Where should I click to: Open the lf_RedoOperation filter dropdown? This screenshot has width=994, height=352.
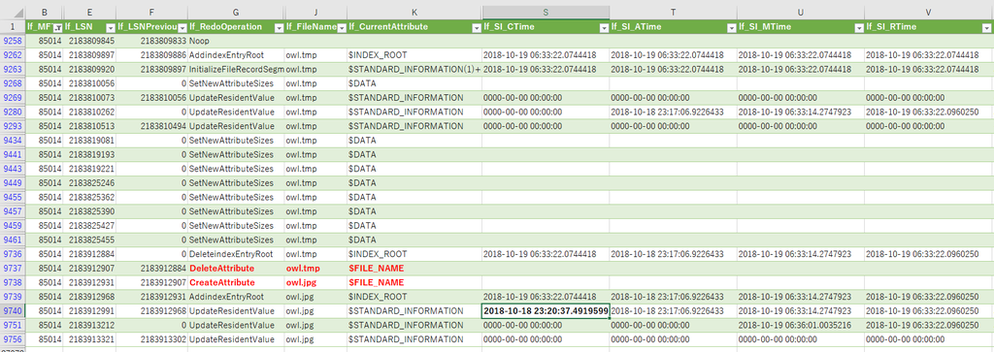coord(279,27)
